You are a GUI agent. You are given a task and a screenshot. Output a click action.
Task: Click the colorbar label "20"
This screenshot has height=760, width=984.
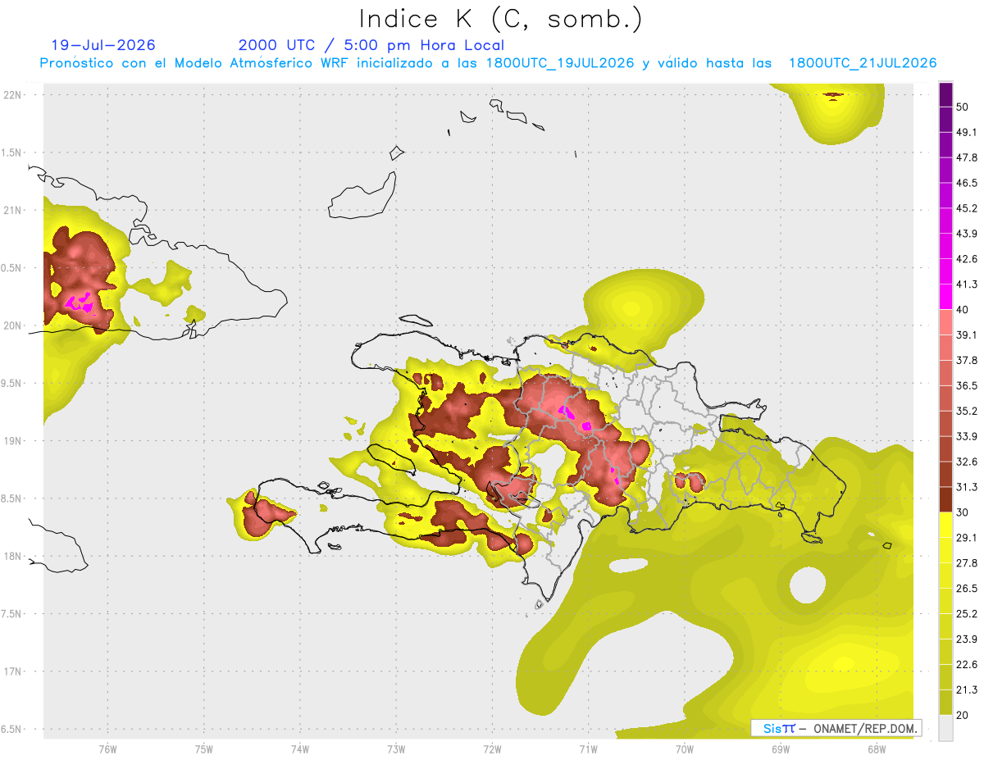pos(963,715)
